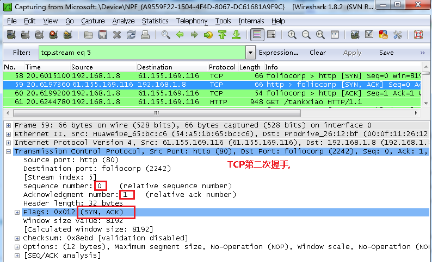Select packet 61 GET /tankxiao row
The height and width of the screenshot is (262, 432).
212,102
